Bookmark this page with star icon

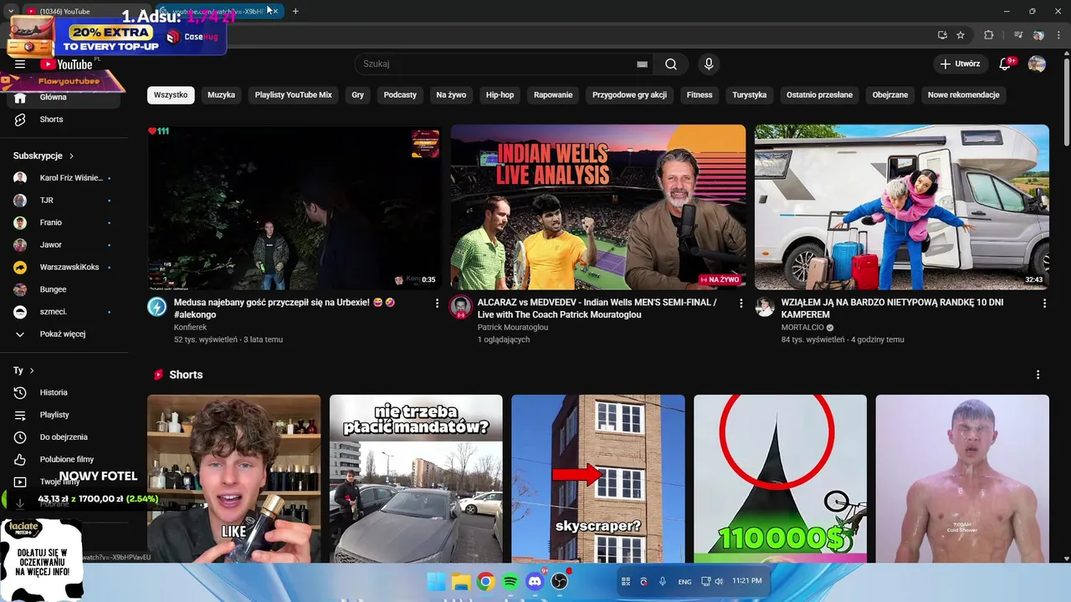[x=961, y=35]
